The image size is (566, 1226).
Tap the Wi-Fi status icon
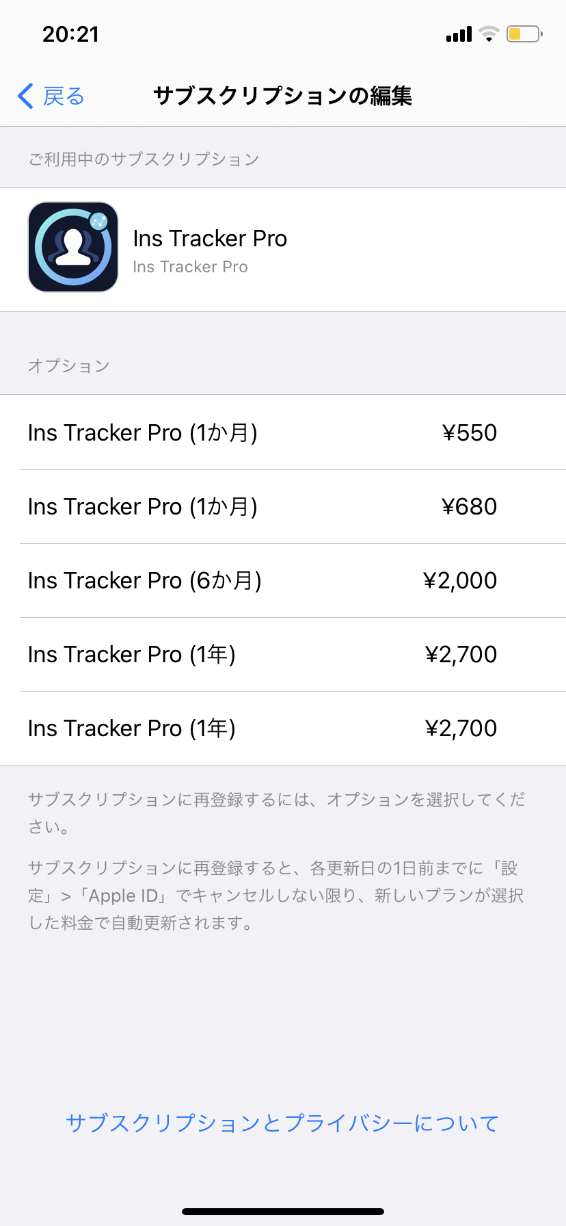(x=489, y=34)
